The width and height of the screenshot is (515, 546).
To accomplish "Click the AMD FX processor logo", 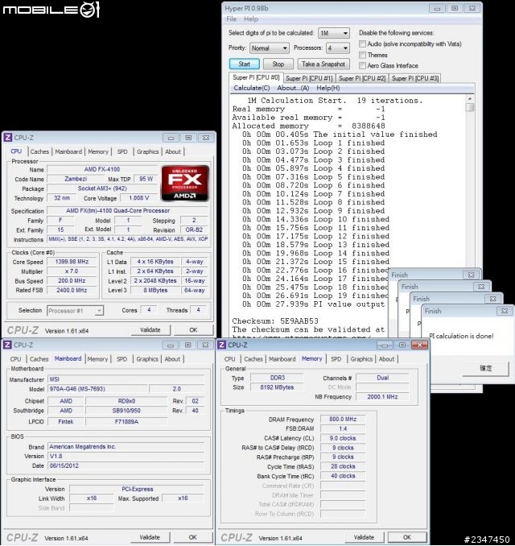I will pos(185,184).
